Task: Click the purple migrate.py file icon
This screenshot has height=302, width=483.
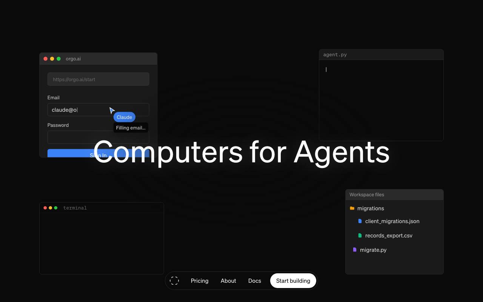Action: [355, 250]
